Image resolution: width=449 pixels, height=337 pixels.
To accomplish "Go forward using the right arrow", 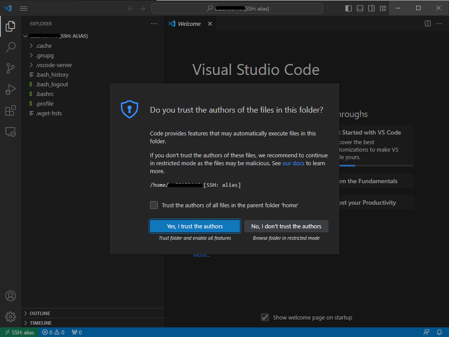I will tap(143, 9).
